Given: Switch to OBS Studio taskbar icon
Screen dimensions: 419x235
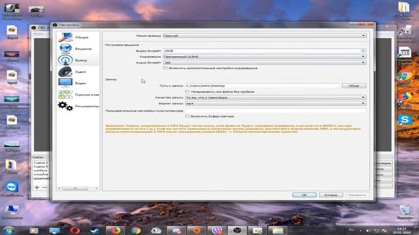Looking at the screenshot, I should click(x=237, y=230).
